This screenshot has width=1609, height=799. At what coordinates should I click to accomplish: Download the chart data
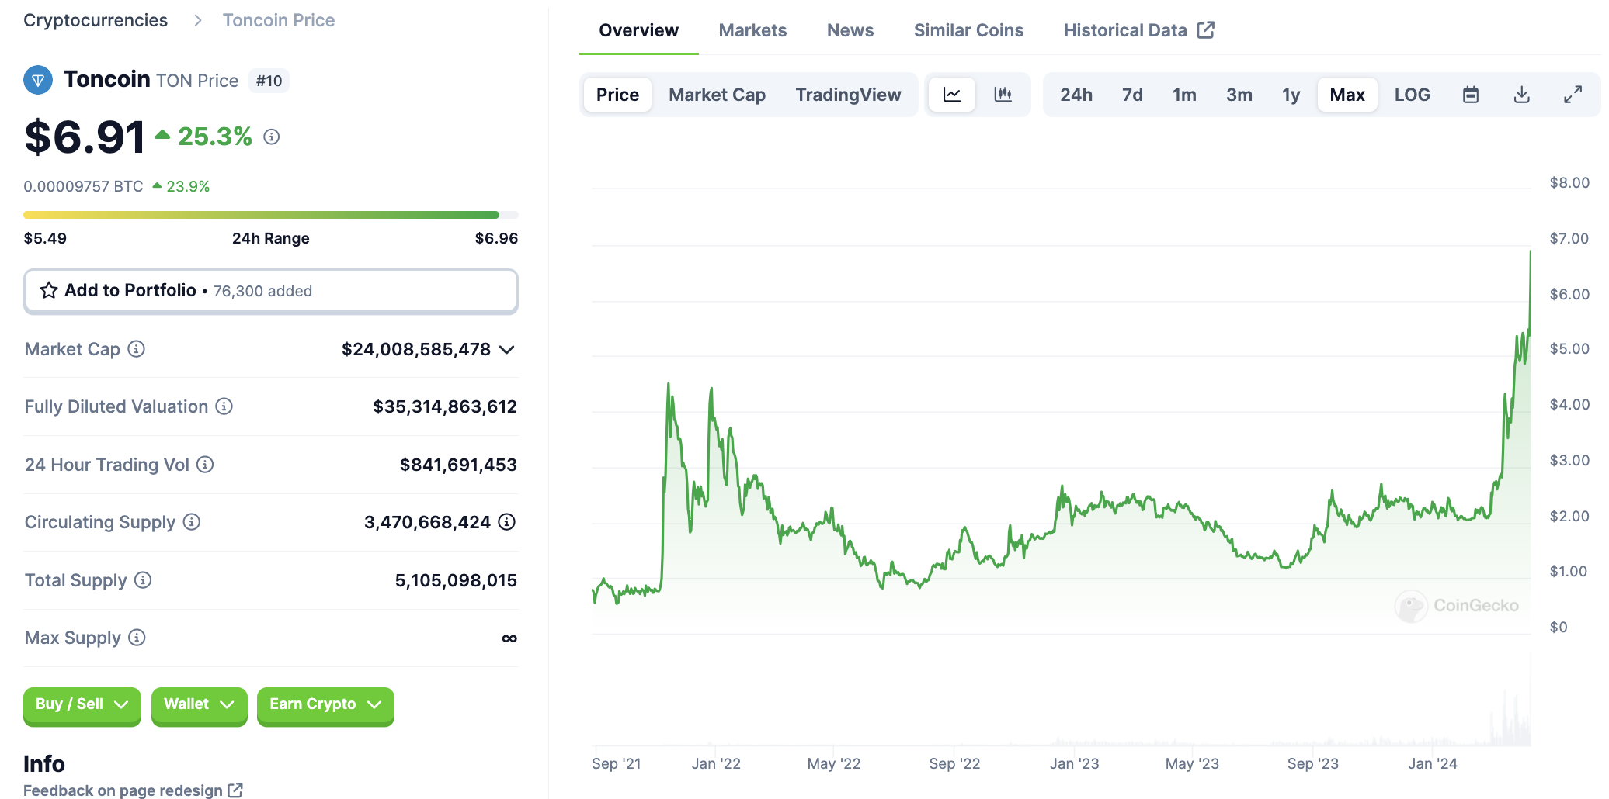pyautogui.click(x=1521, y=95)
